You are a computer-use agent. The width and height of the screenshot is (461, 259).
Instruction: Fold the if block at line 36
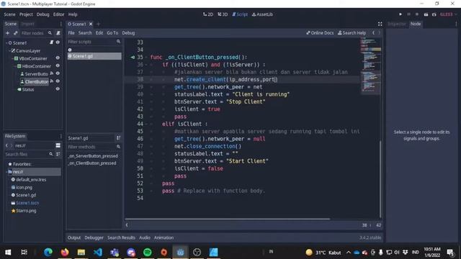click(146, 65)
